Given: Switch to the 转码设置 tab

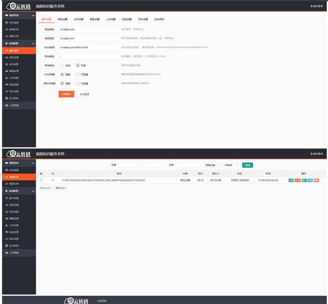Looking at the screenshot, I should tap(63, 19).
